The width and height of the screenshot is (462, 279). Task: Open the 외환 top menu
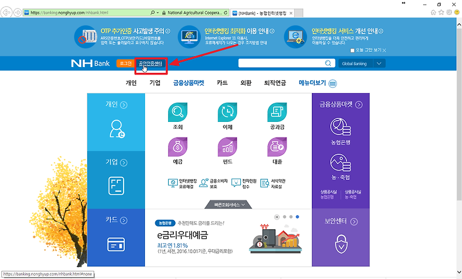point(246,83)
